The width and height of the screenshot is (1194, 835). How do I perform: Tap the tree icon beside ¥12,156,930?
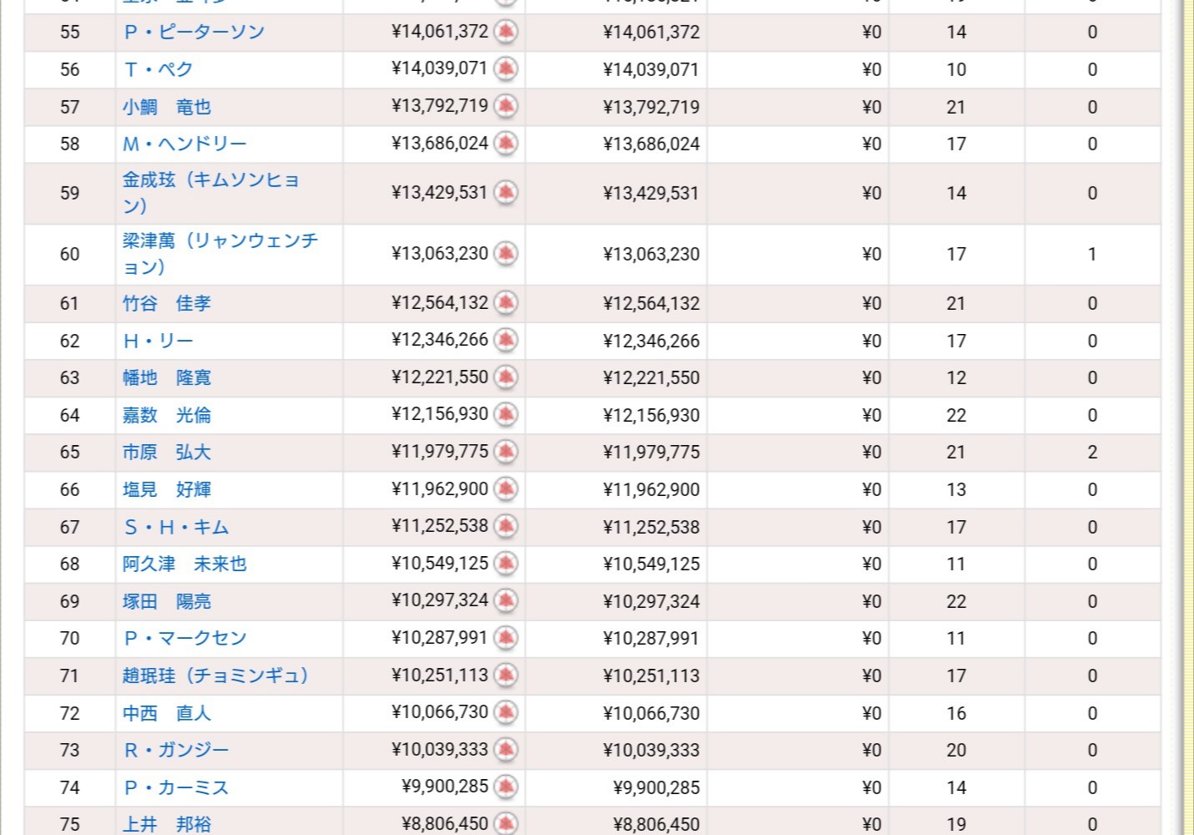click(x=505, y=414)
